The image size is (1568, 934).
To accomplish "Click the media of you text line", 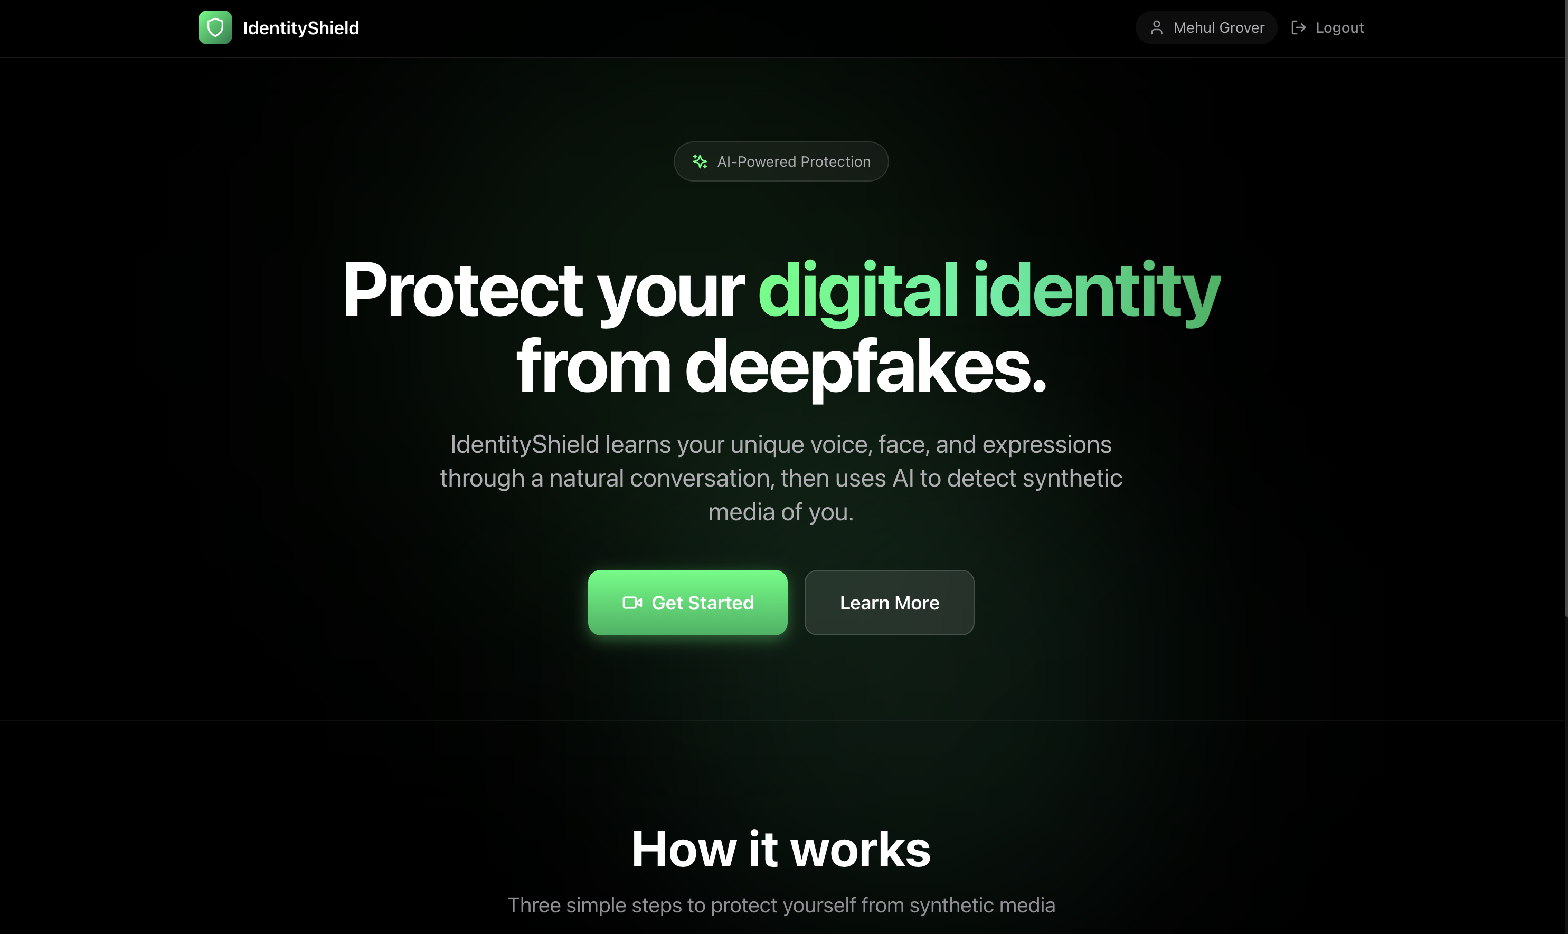I will [781, 512].
